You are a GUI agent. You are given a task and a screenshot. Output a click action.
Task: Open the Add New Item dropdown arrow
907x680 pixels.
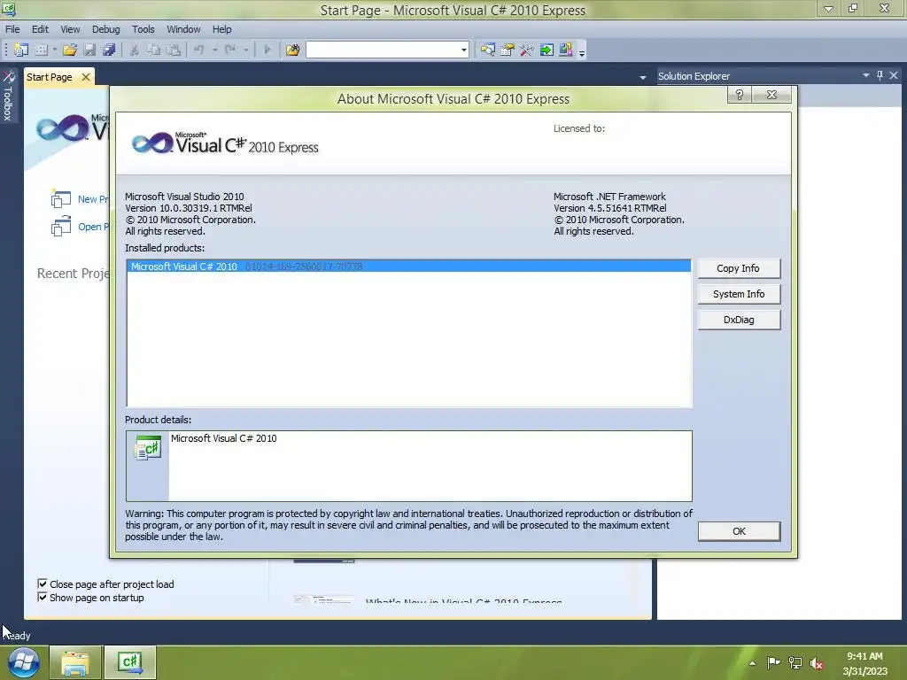pyautogui.click(x=54, y=50)
